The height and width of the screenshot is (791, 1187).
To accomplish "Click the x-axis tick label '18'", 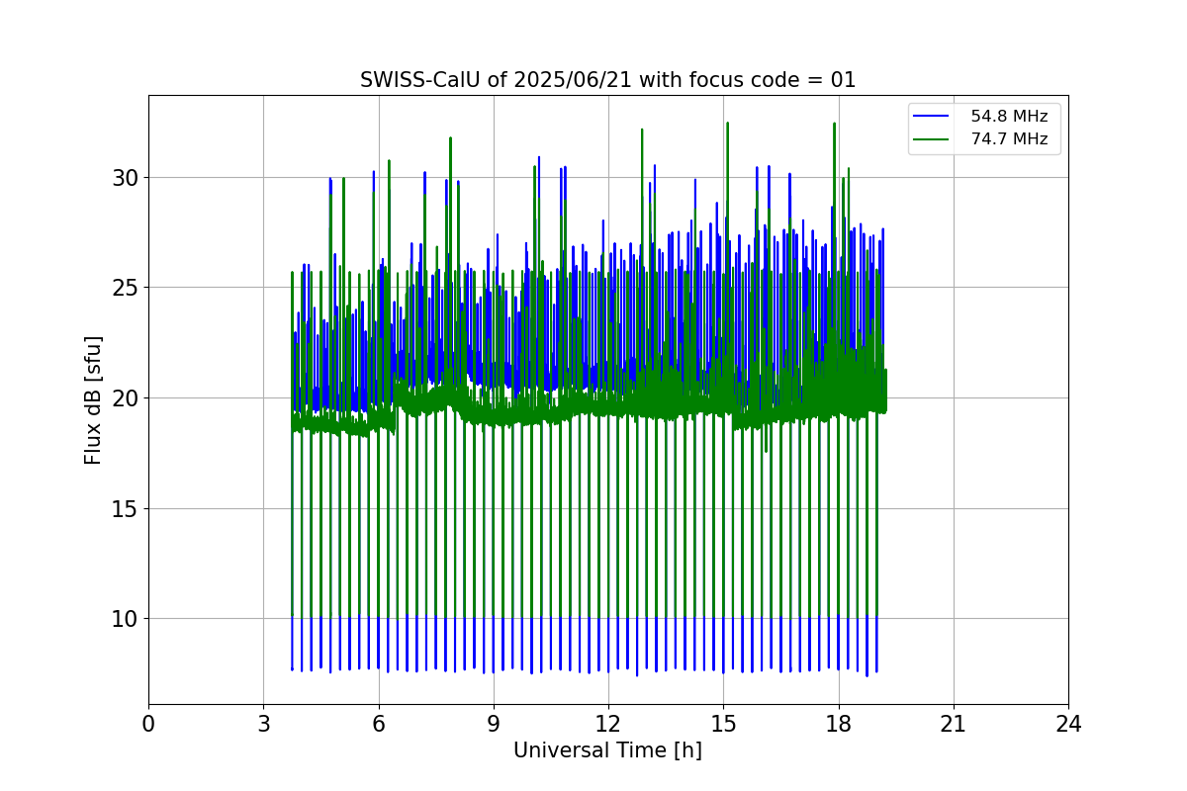I will point(838,724).
